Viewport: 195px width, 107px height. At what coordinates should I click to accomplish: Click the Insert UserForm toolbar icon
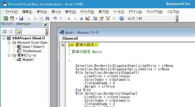12,18
